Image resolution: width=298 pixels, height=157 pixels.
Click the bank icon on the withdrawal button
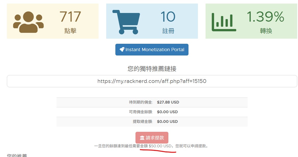coord(142,138)
